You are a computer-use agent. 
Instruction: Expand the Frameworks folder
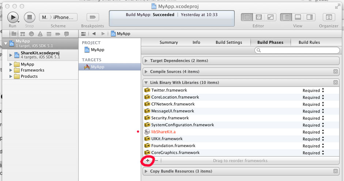pyautogui.click(x=11, y=70)
